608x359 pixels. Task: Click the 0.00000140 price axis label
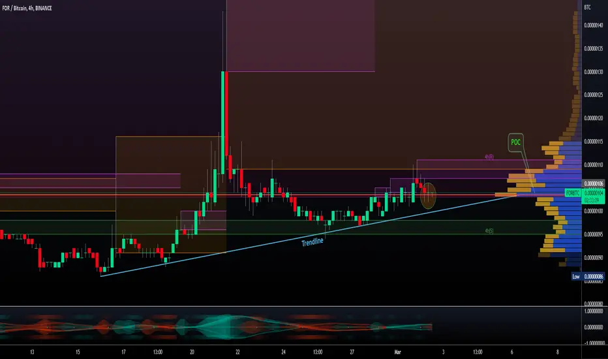(594, 25)
